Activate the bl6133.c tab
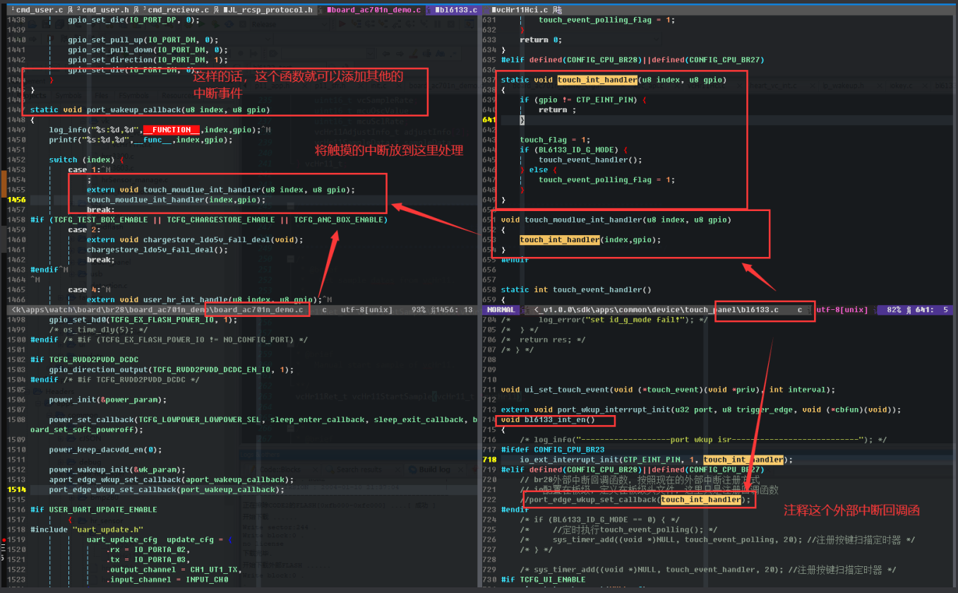This screenshot has width=958, height=593. pos(455,10)
